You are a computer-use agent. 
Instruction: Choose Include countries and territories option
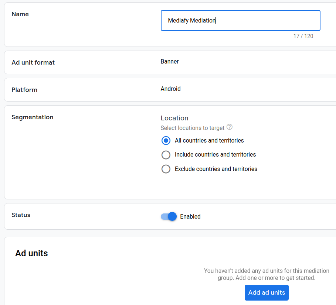tap(166, 155)
